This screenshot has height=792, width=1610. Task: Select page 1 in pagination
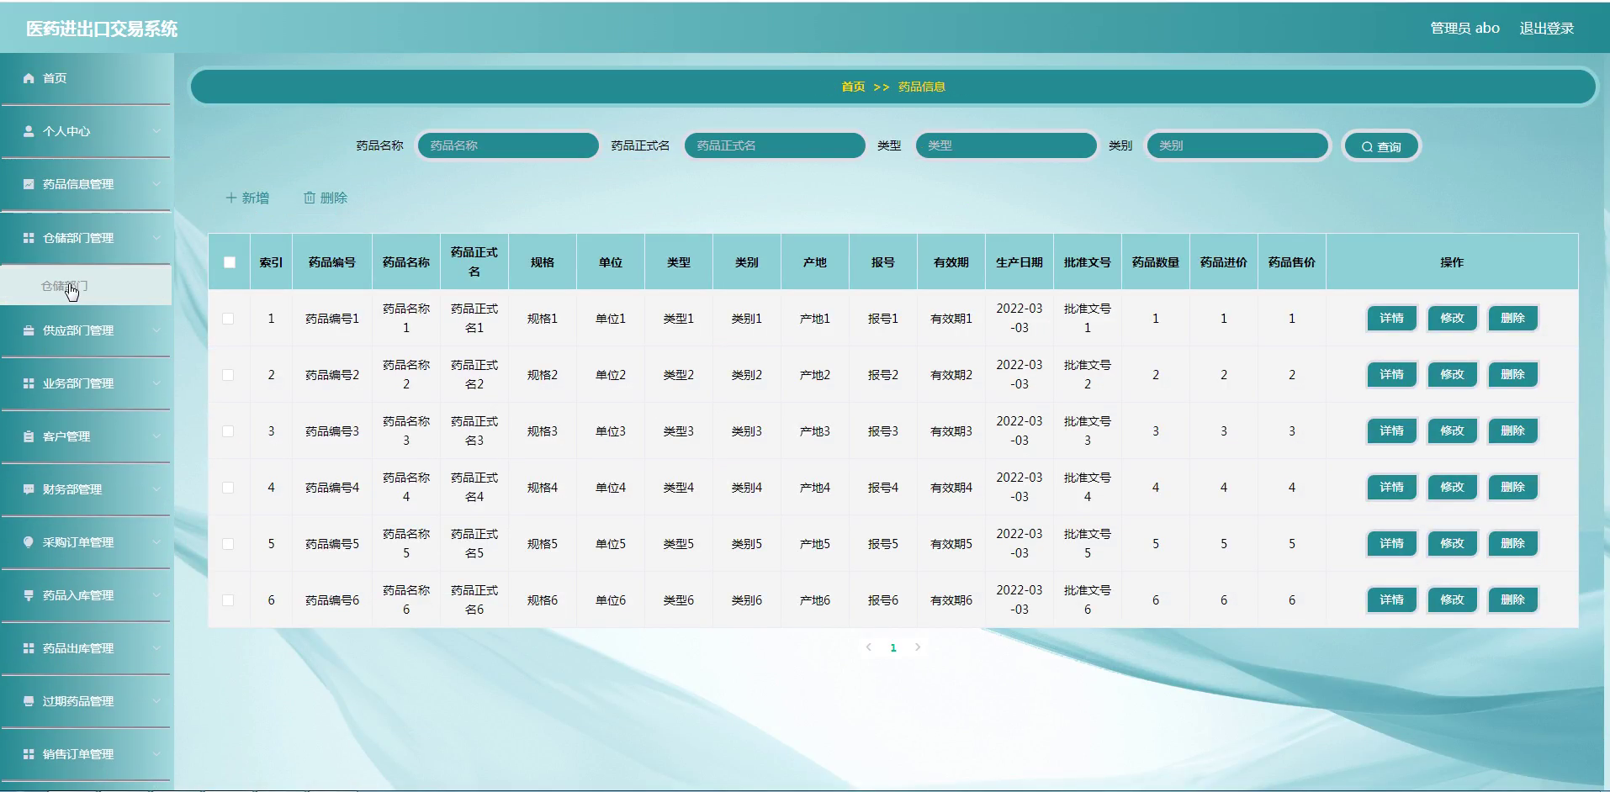(893, 647)
